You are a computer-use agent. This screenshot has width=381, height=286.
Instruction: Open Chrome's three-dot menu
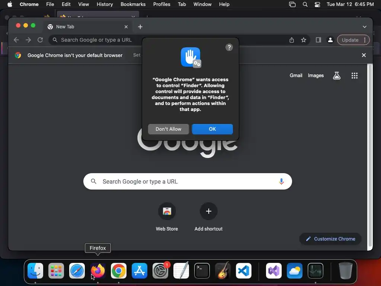click(365, 40)
